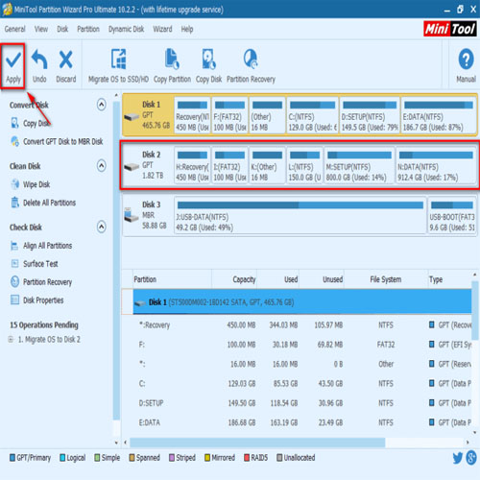Image resolution: width=480 pixels, height=480 pixels.
Task: Select Disk 2 in the disk map
Action: coord(148,165)
